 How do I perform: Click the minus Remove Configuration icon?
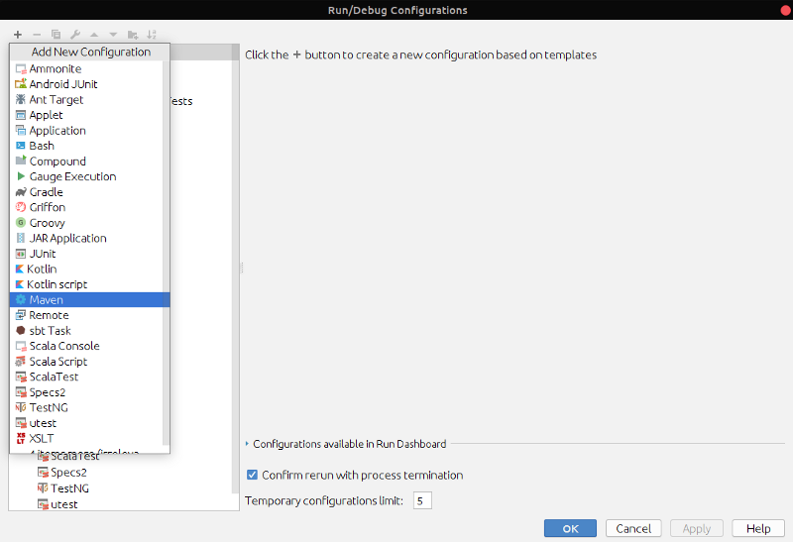[x=37, y=35]
